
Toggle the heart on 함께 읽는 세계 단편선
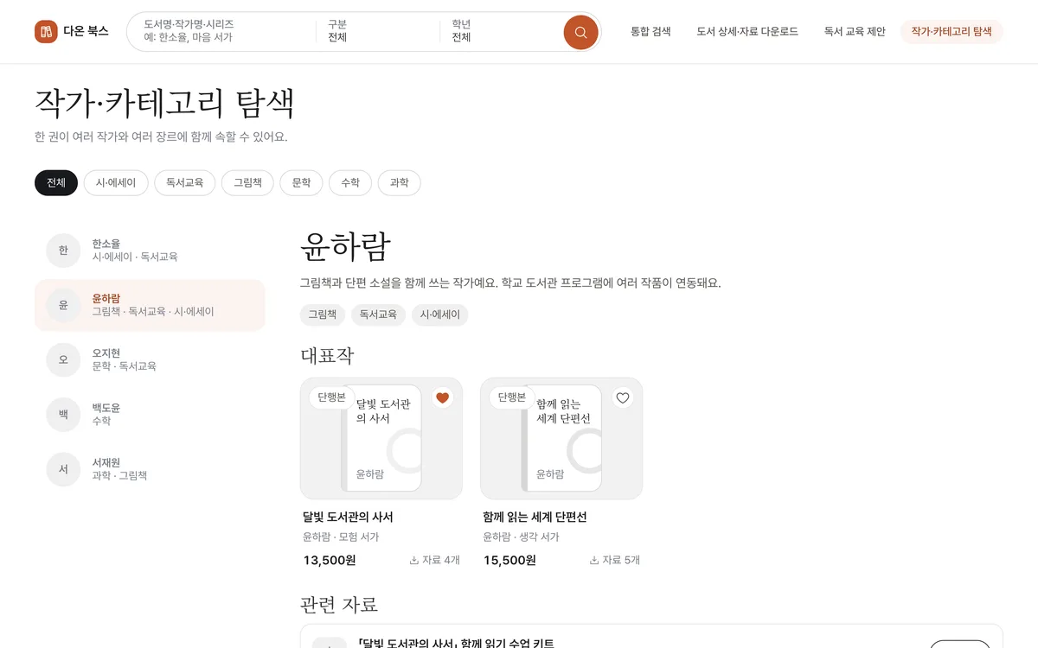tap(623, 397)
